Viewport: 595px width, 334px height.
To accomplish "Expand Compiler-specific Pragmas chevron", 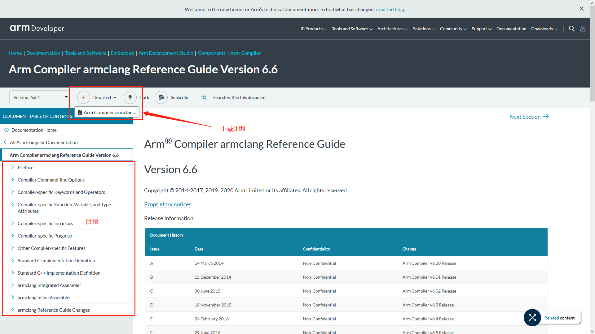I will click(13, 236).
